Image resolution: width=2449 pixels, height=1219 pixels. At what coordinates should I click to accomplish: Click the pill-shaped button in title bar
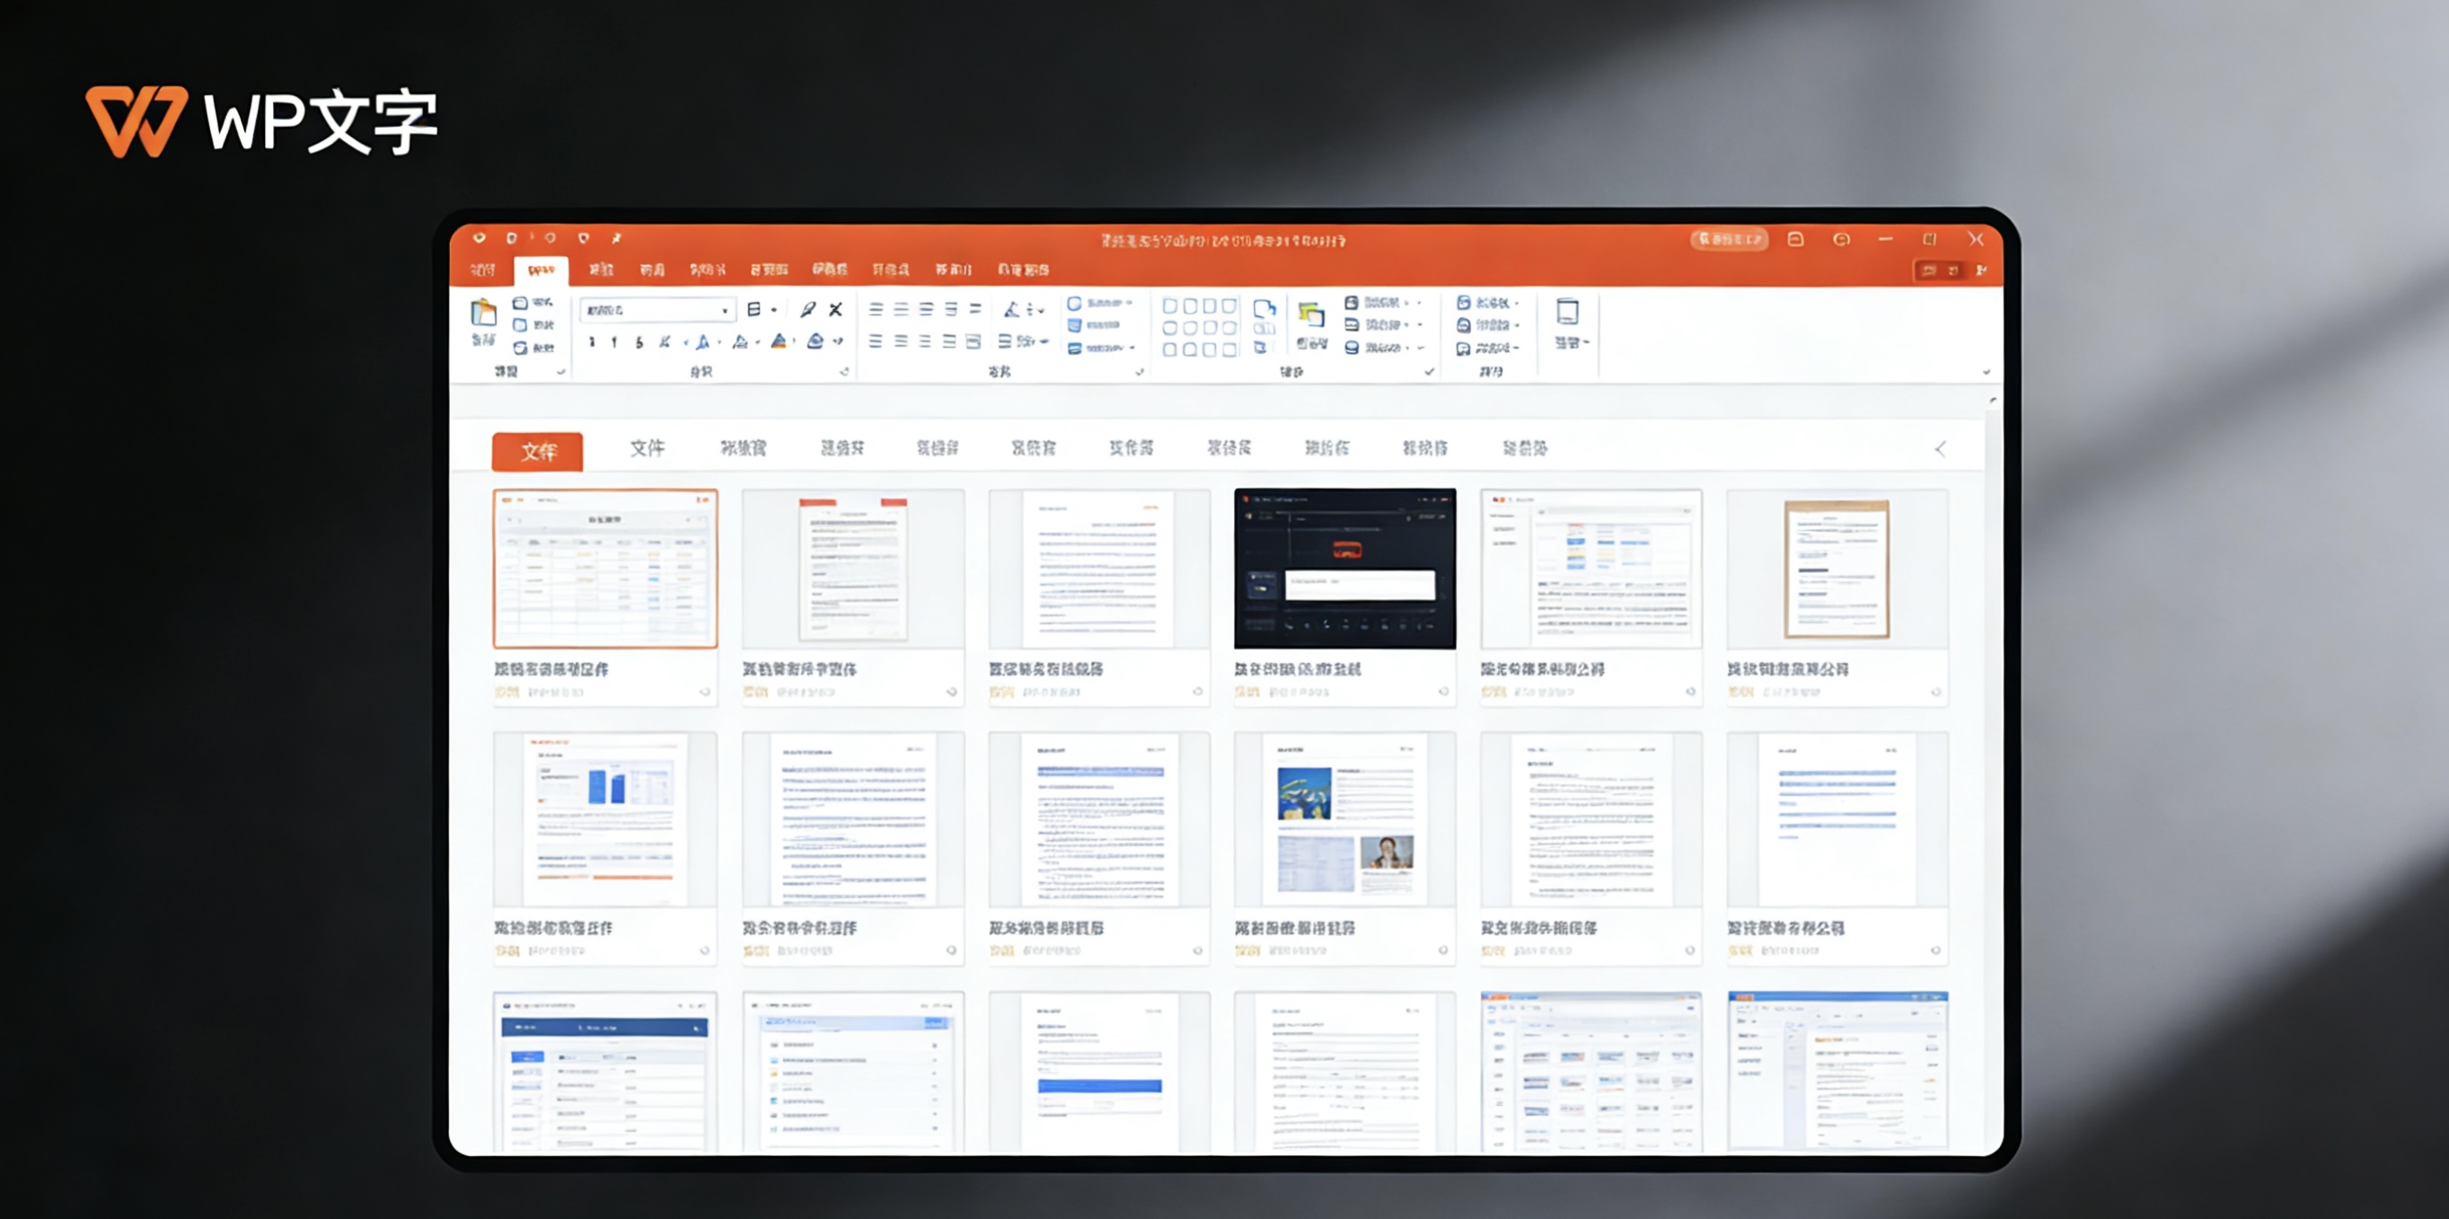pos(1729,240)
